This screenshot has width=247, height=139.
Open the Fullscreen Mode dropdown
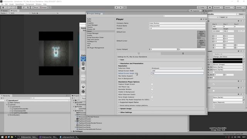[177, 68]
